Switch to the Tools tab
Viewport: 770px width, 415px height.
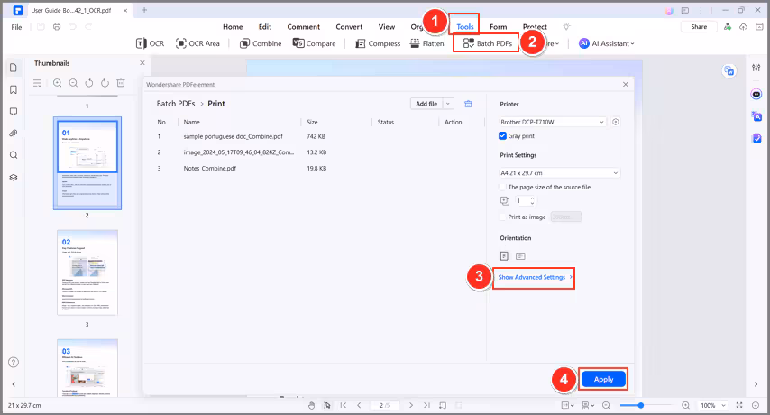(465, 27)
